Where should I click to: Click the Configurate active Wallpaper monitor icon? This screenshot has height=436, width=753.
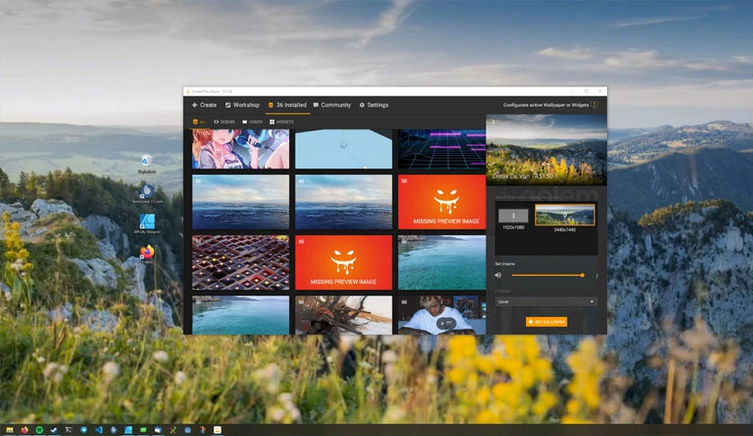click(594, 104)
